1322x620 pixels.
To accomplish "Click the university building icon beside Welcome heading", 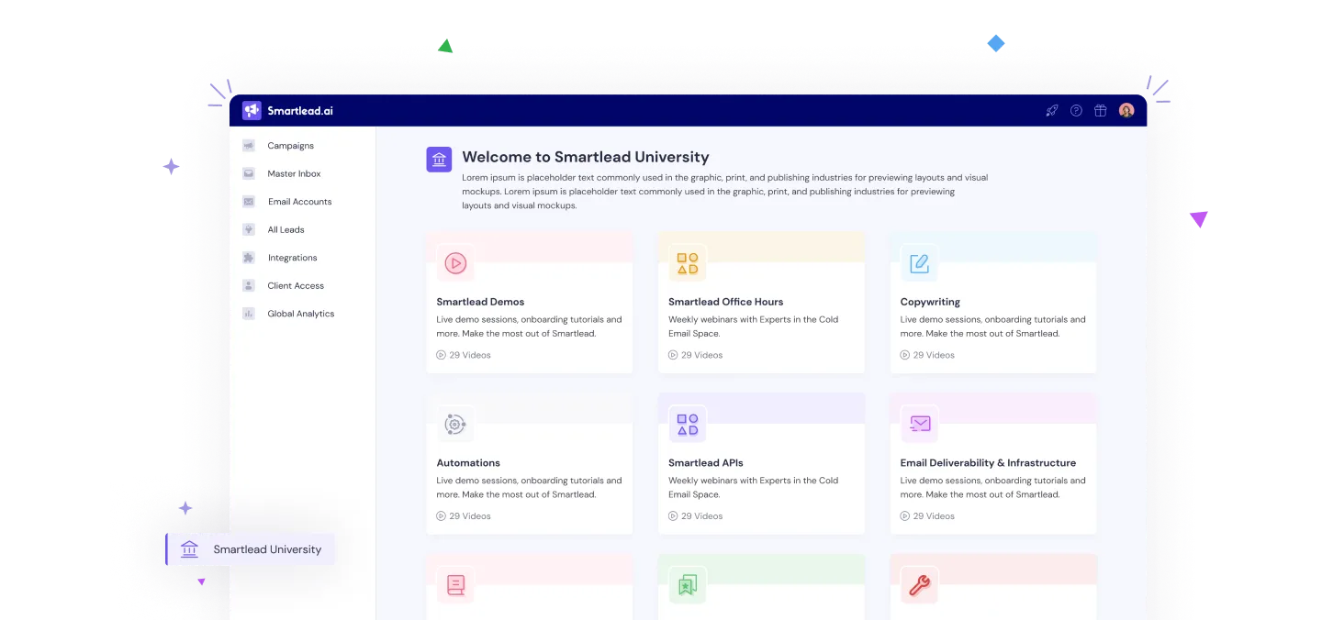I will [x=439, y=160].
